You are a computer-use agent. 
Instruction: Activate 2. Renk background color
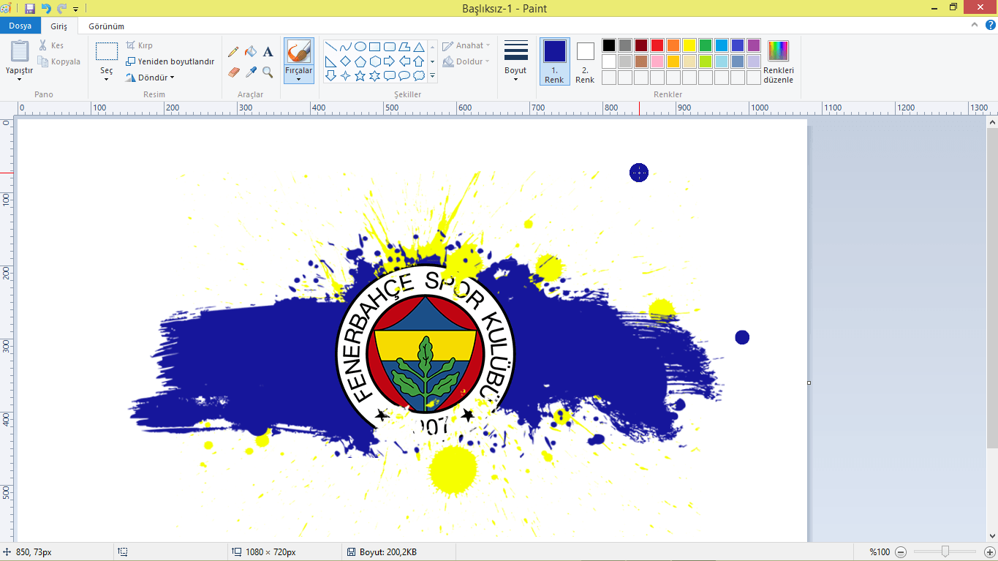(x=585, y=61)
